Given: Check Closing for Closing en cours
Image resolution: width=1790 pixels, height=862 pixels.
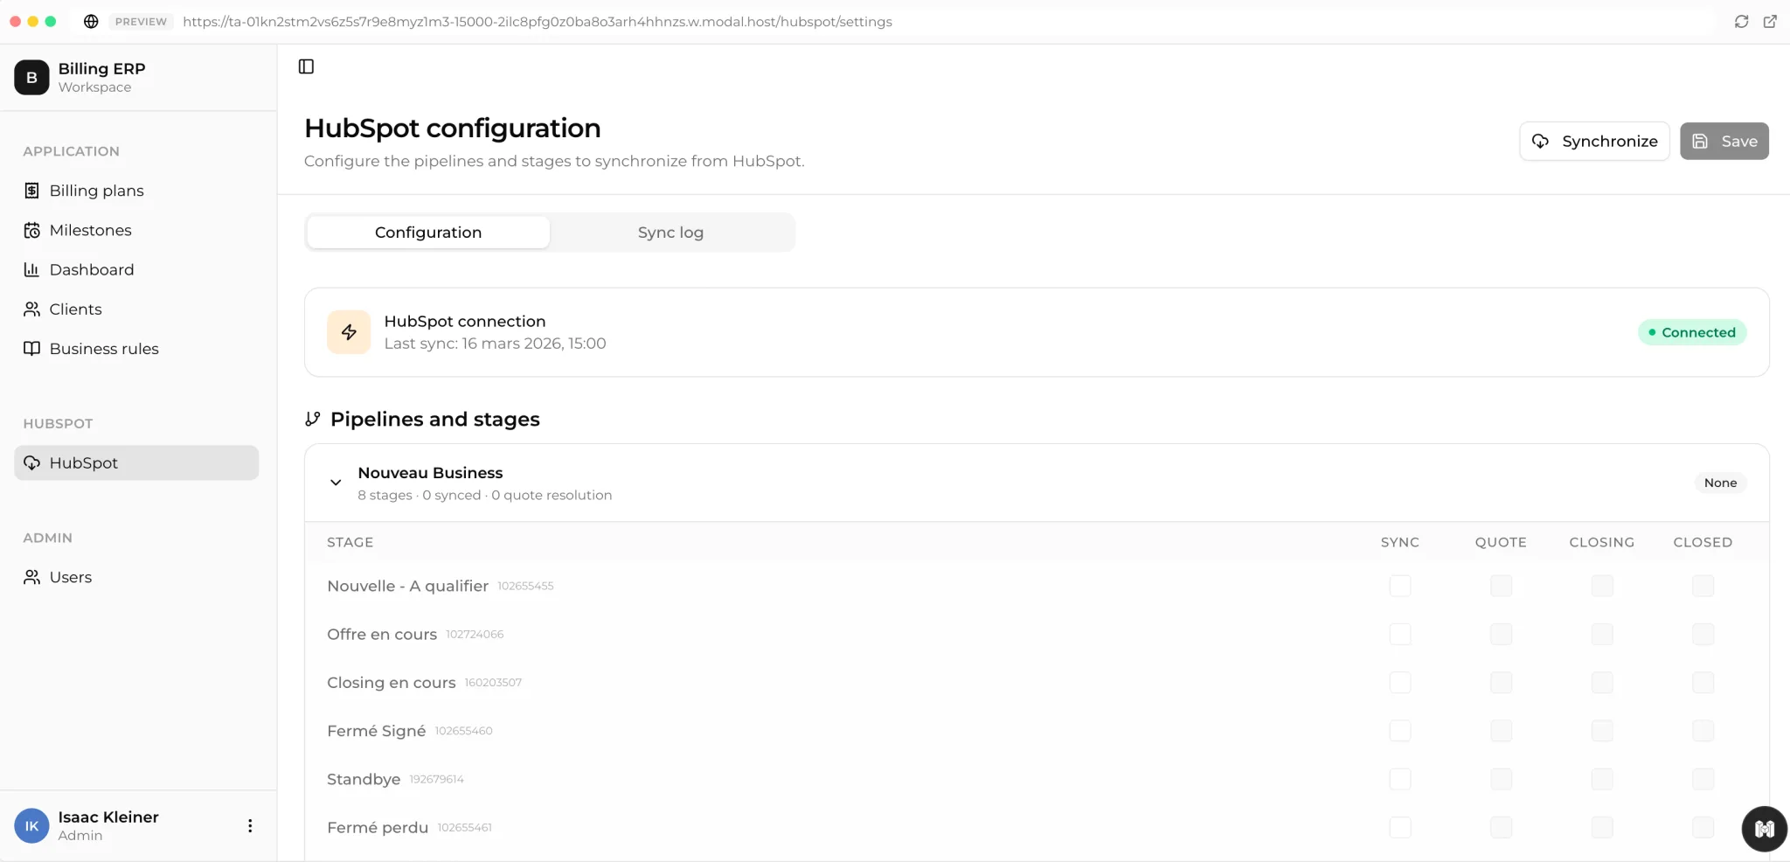Looking at the screenshot, I should [x=1602, y=682].
